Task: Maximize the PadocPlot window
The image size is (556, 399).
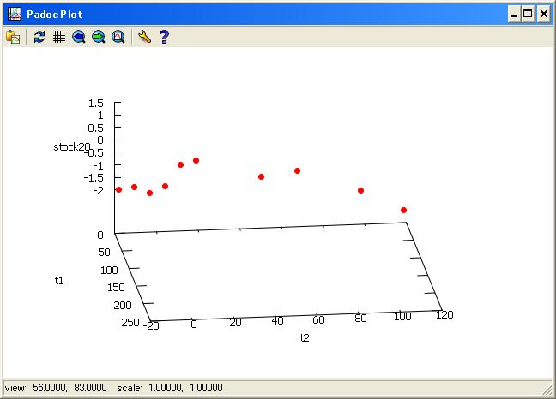Action: (x=528, y=14)
